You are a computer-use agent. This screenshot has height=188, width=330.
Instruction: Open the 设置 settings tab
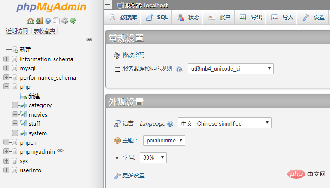[313, 17]
